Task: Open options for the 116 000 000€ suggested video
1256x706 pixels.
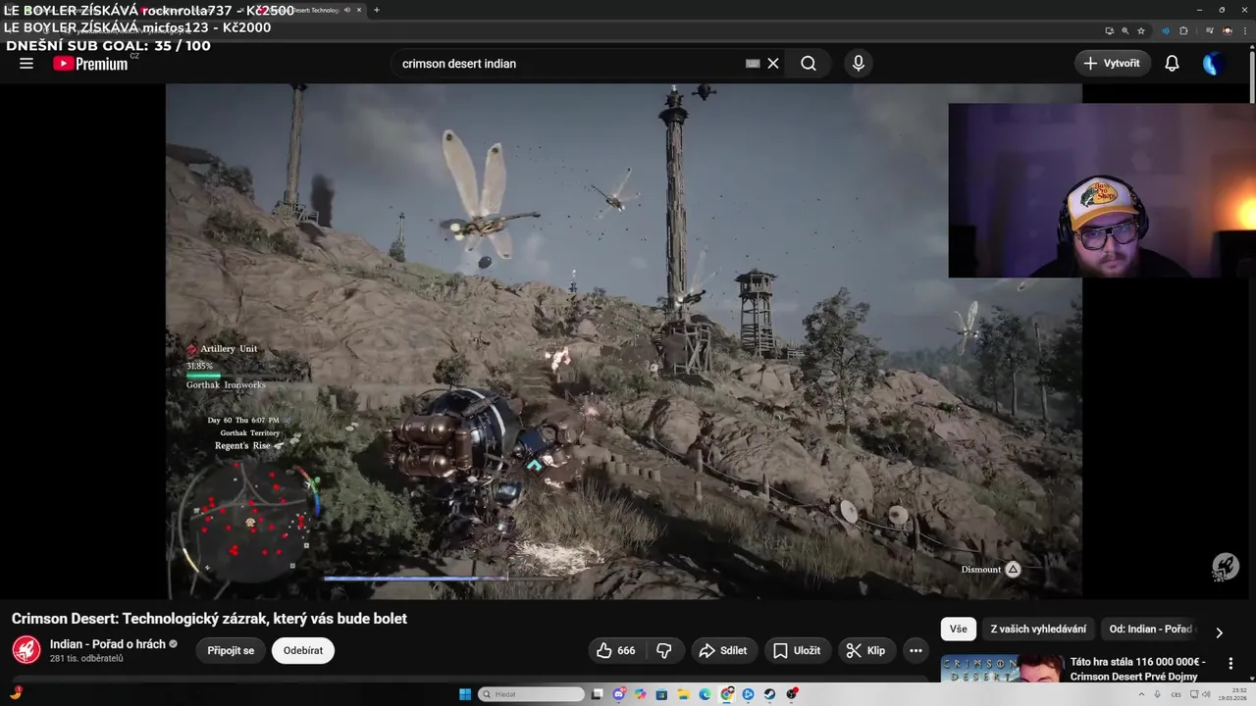Action: click(1230, 663)
